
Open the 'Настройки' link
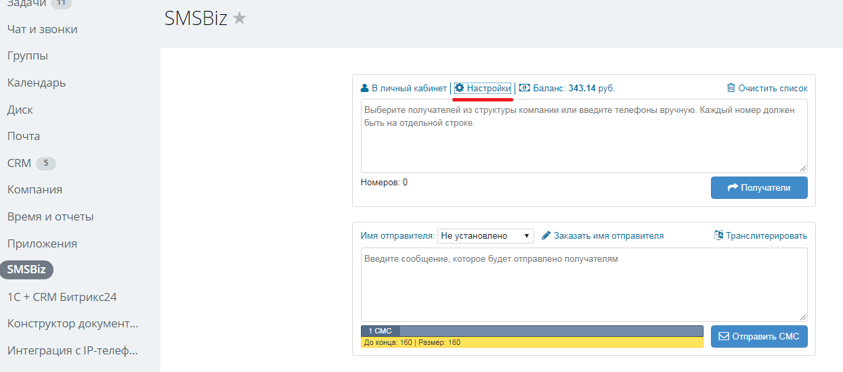pos(488,88)
